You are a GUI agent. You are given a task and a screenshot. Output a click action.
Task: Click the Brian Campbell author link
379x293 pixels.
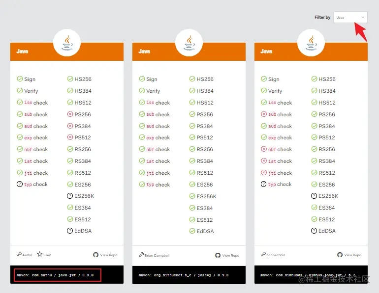coord(157,255)
